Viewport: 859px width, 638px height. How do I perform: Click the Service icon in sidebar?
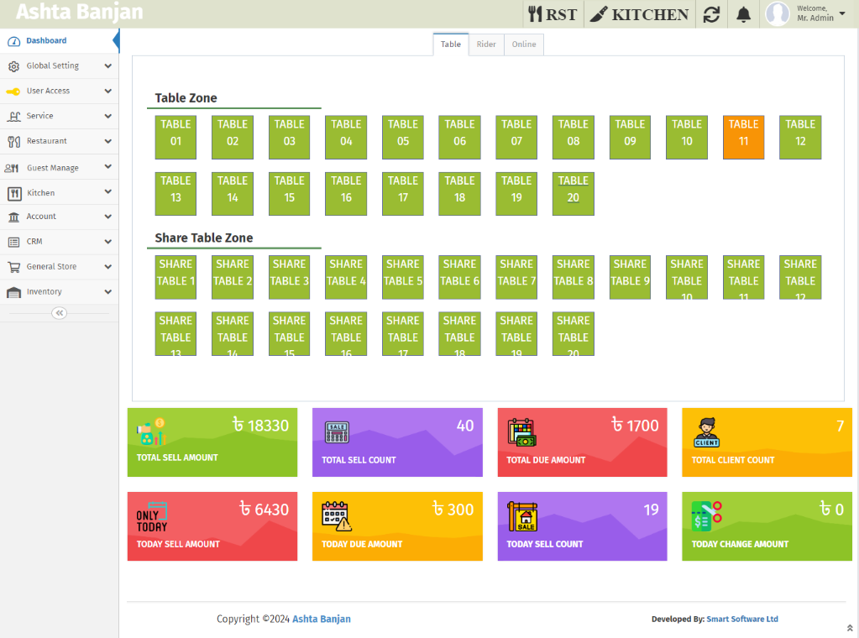[13, 116]
